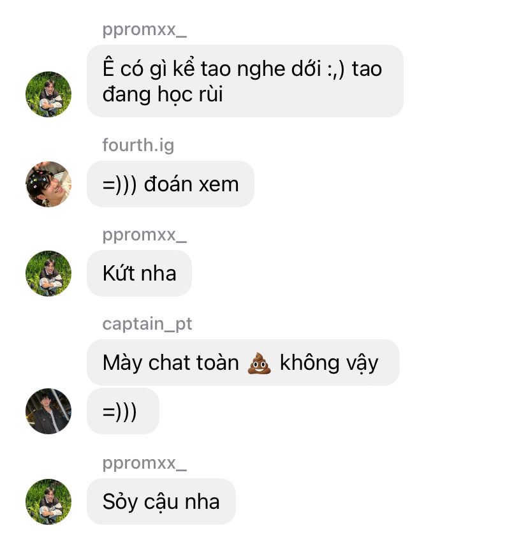528x542 pixels.
Task: Tap 'không vậy' text in captain_pt's message
Action: point(329,363)
